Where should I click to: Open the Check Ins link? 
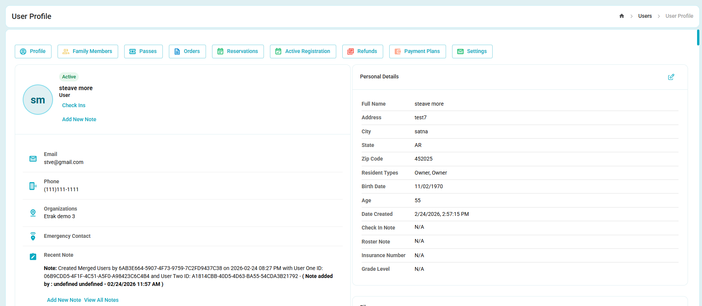tap(74, 105)
